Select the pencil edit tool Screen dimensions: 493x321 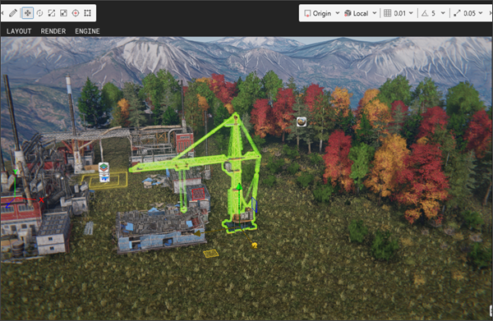13,13
